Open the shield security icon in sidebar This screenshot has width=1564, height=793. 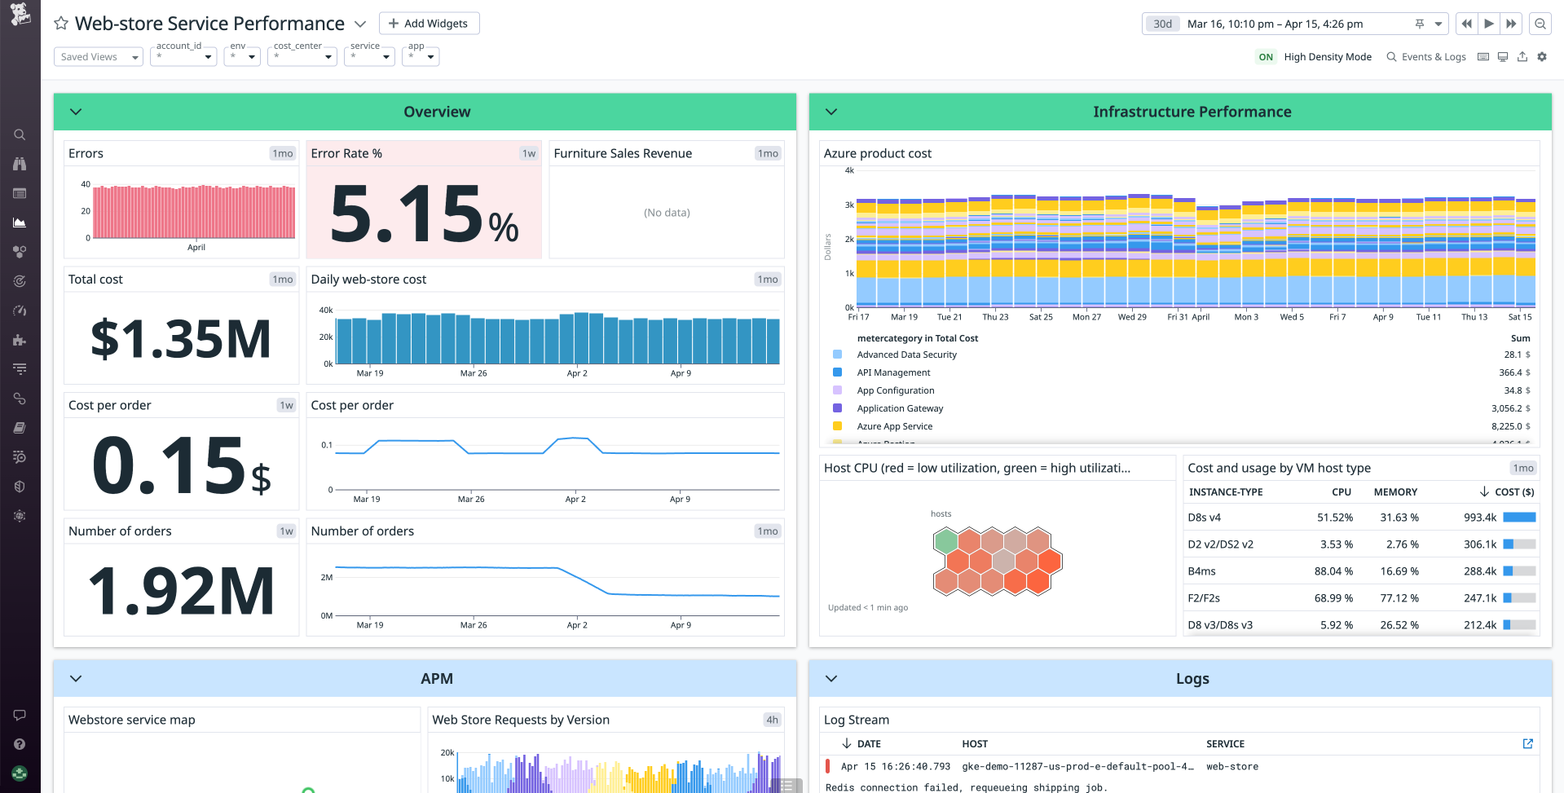pyautogui.click(x=20, y=487)
